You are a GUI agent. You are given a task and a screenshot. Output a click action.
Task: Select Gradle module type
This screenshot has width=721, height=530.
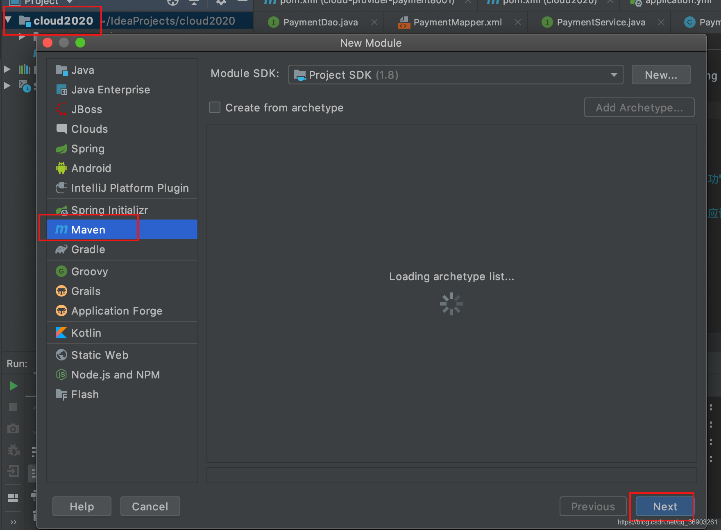(x=122, y=249)
